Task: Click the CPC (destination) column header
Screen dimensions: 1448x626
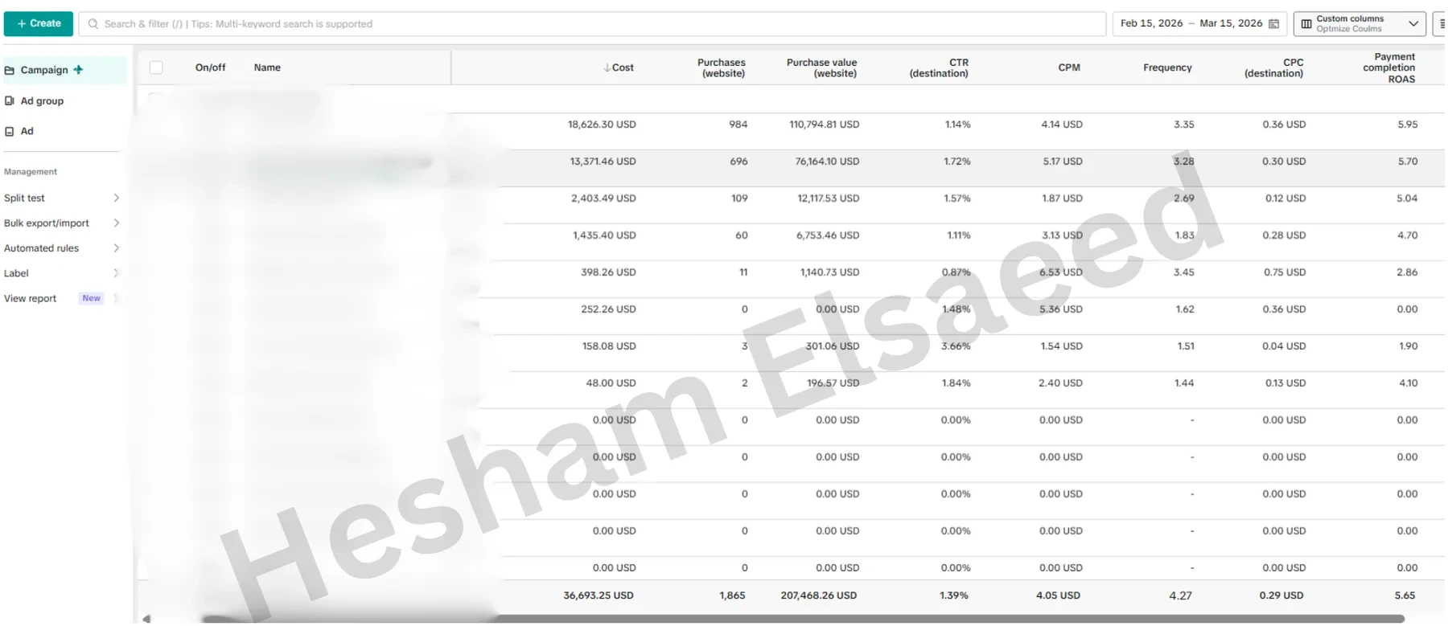Action: pos(1273,68)
